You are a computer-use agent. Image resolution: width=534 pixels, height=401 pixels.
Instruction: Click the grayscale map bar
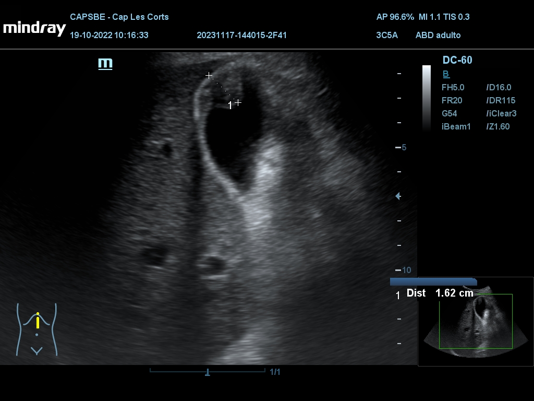[x=427, y=98]
